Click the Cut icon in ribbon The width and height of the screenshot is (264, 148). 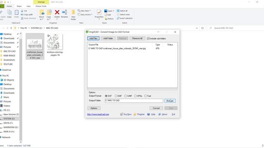[22, 11]
